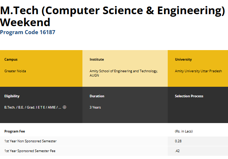228x159 pixels.
Task: Expand full eligibility details with plus icon
Action: pyautogui.click(x=65, y=107)
